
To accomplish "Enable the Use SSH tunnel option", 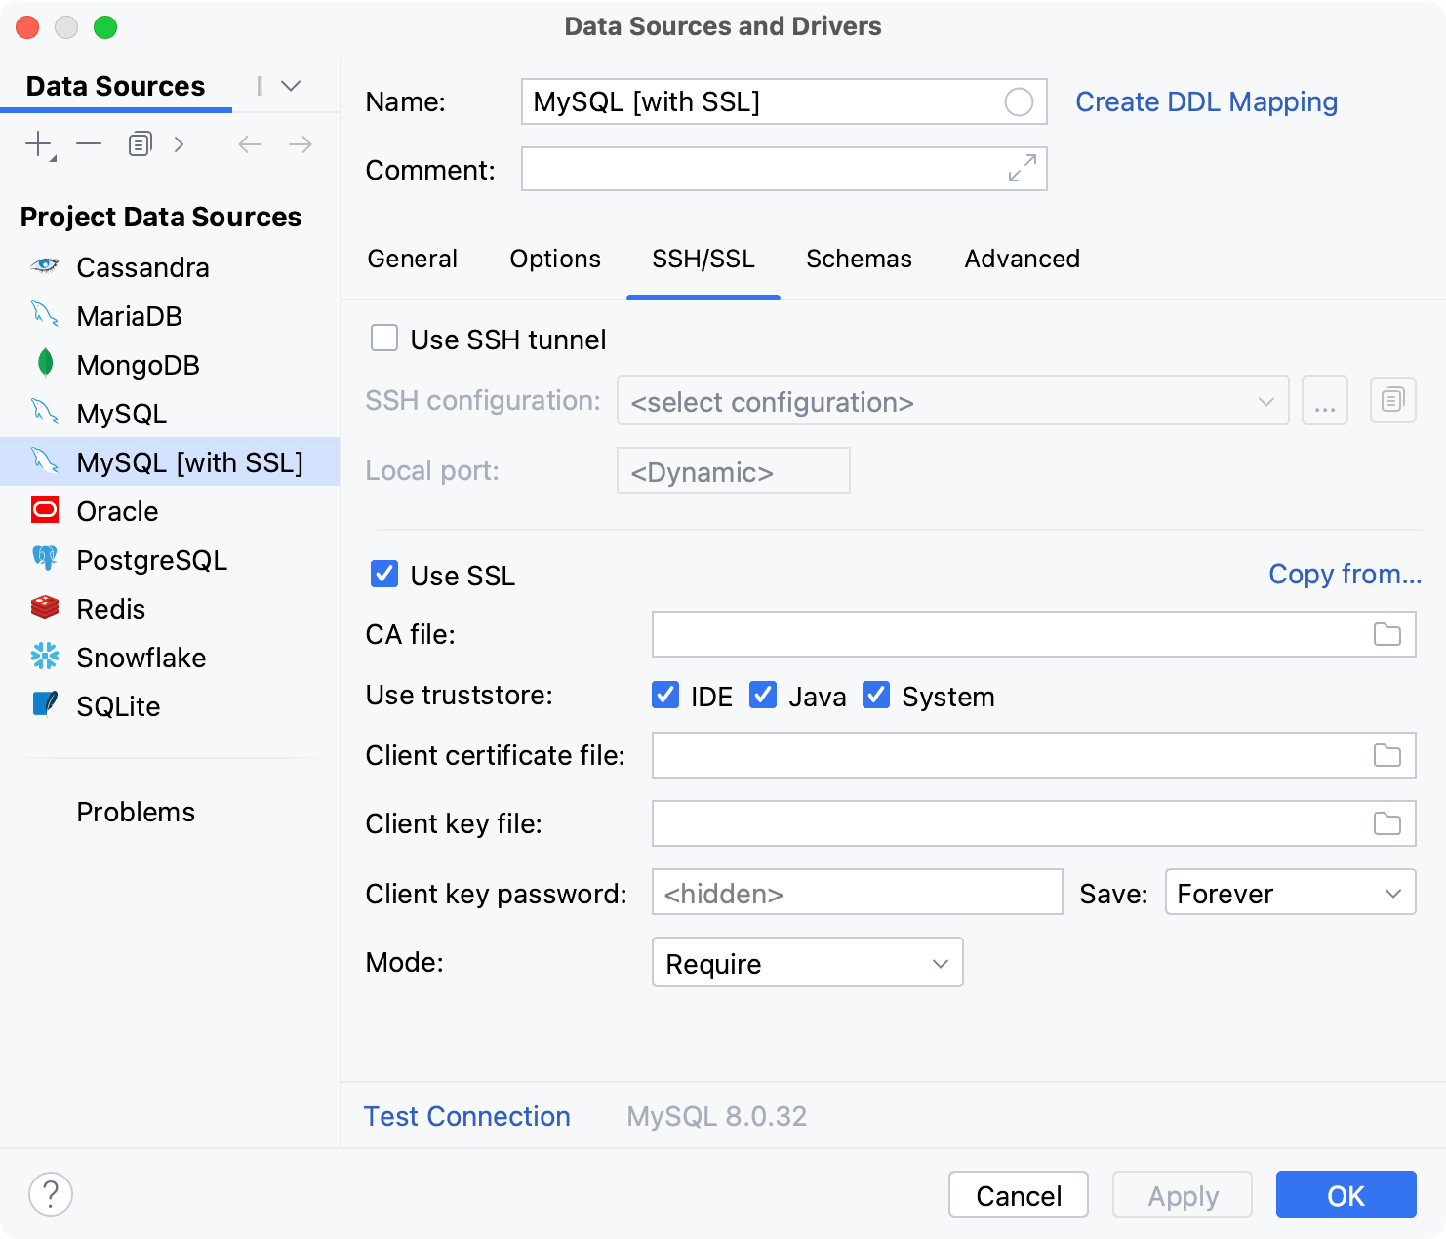I will pos(384,338).
